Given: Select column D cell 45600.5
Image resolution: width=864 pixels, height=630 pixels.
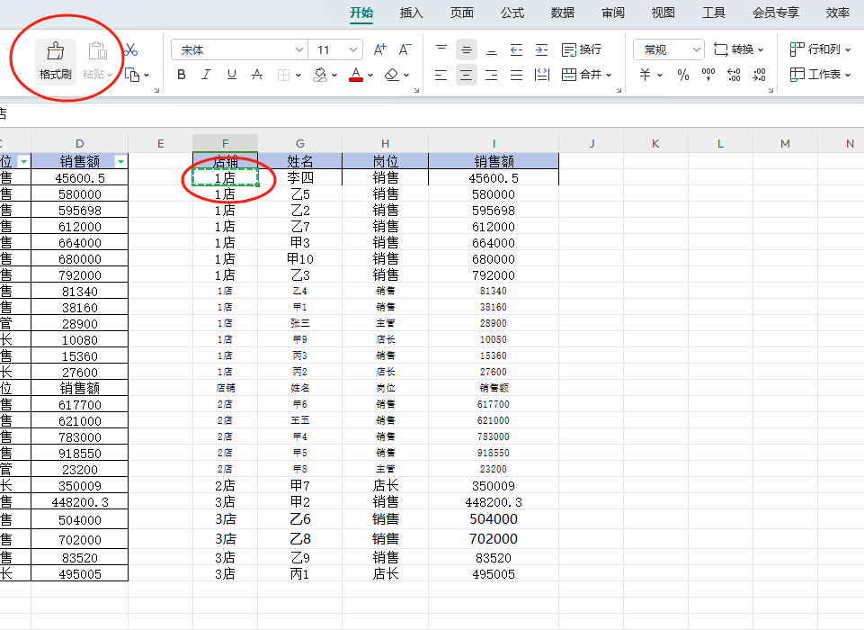Looking at the screenshot, I should pos(80,177).
